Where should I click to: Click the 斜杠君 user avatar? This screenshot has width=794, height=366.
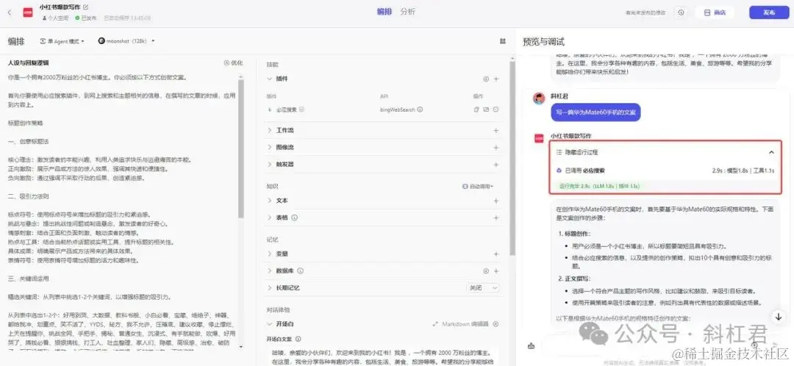pyautogui.click(x=539, y=98)
